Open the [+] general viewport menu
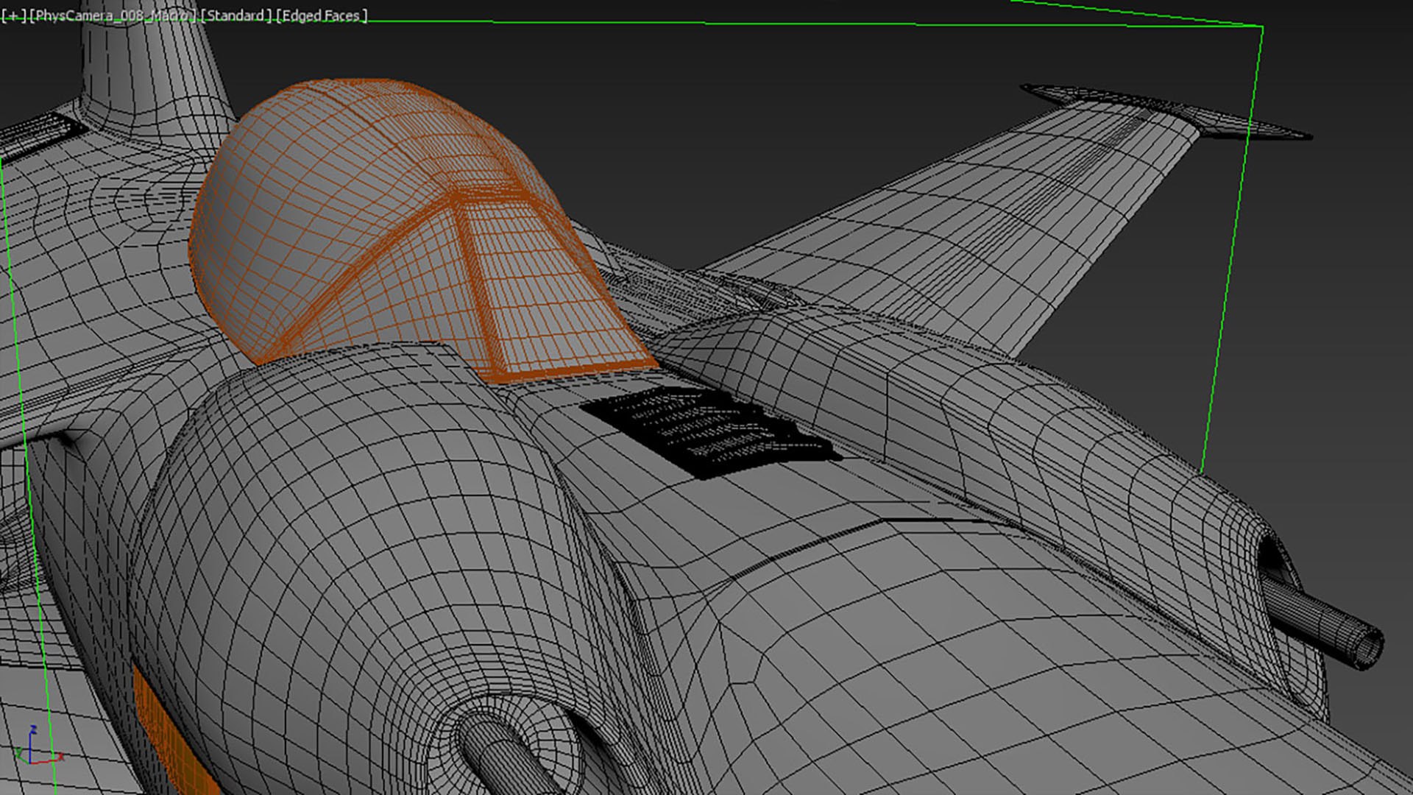The height and width of the screenshot is (795, 1413). tap(13, 15)
